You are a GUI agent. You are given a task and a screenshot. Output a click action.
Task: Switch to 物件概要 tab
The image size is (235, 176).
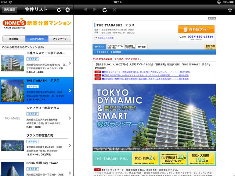coord(142,47)
